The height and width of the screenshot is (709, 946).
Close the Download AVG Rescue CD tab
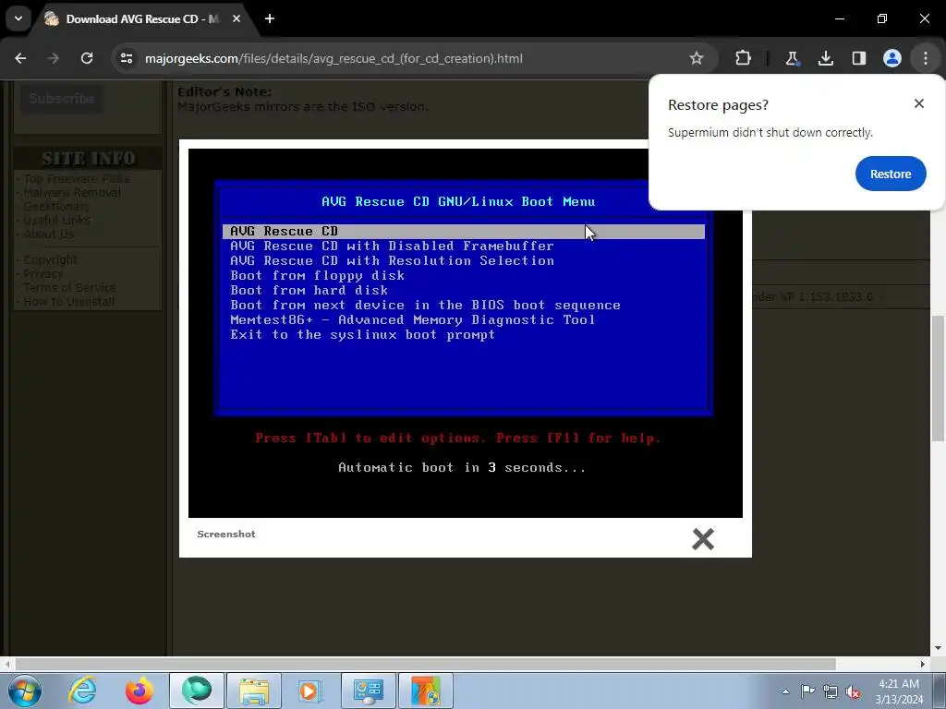tap(236, 18)
